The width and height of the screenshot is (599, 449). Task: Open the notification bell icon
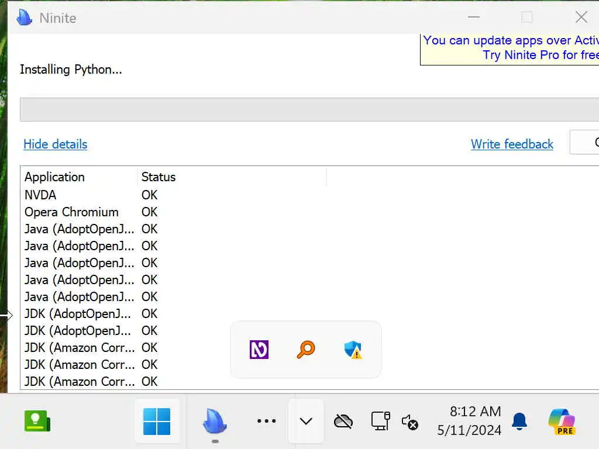point(519,421)
